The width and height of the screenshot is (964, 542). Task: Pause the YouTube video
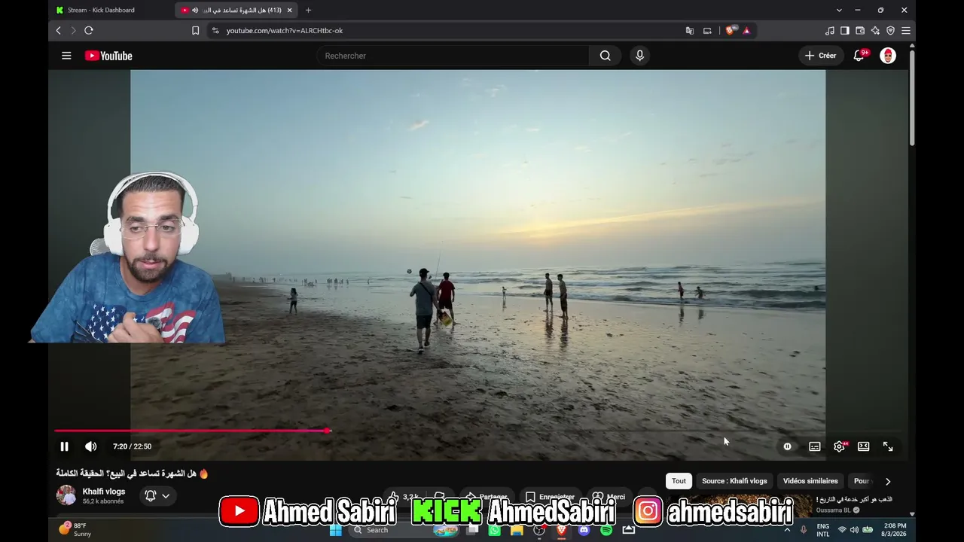[64, 446]
